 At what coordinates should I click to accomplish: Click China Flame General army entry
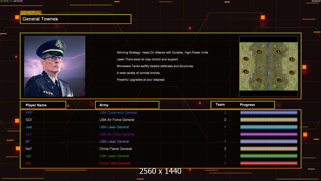click(116, 149)
